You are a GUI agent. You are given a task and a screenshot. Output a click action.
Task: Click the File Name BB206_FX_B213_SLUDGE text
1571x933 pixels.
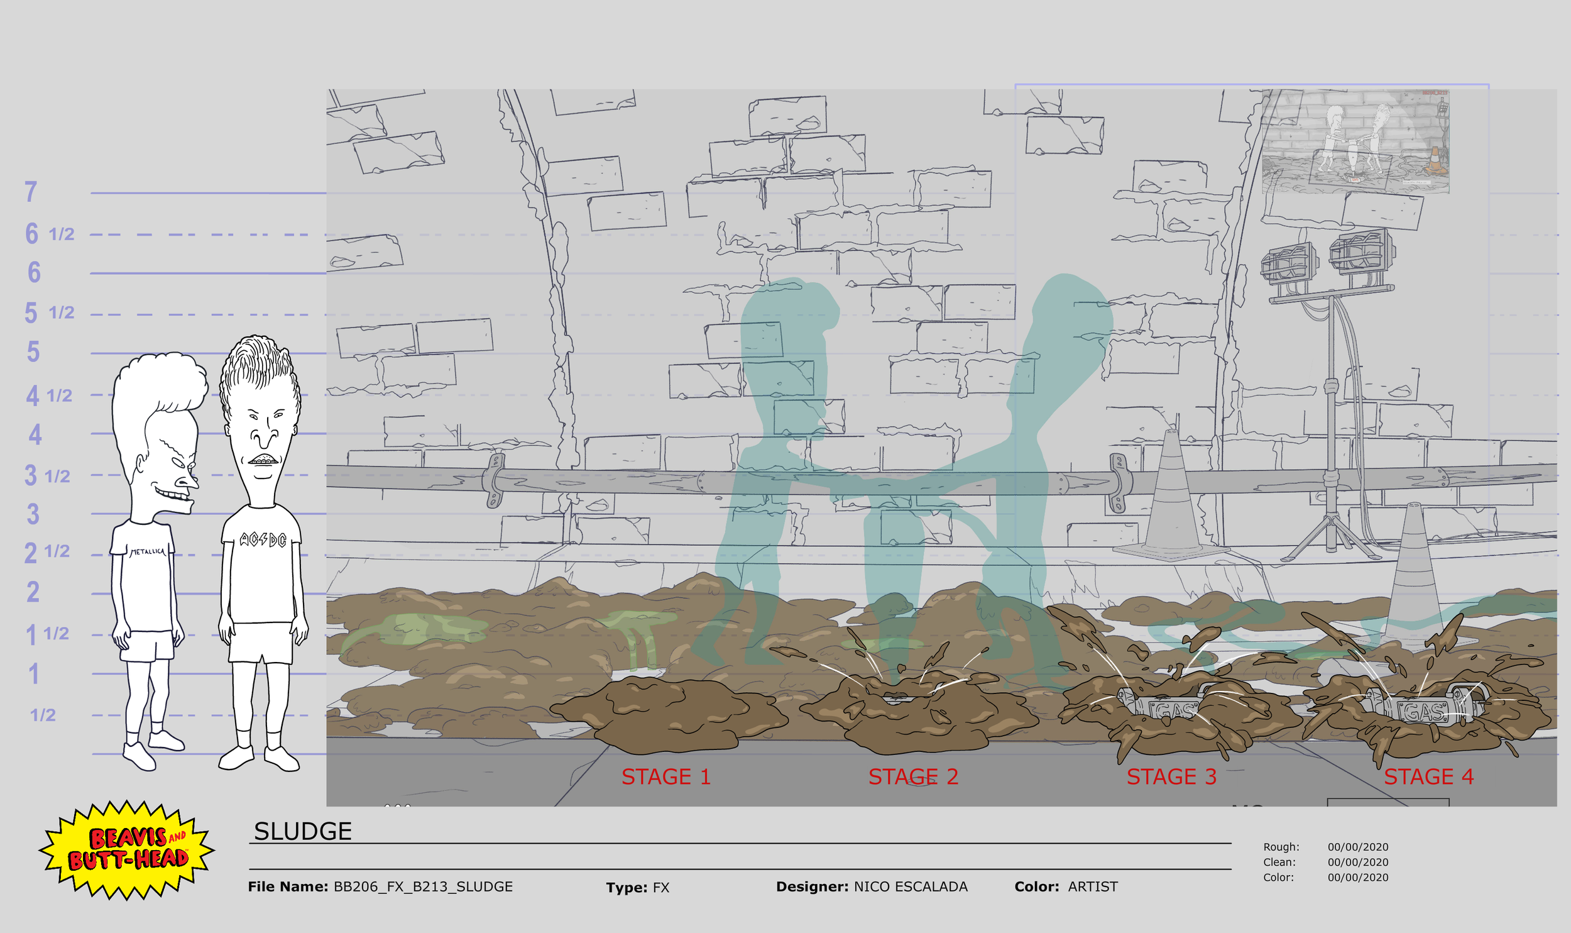click(423, 886)
